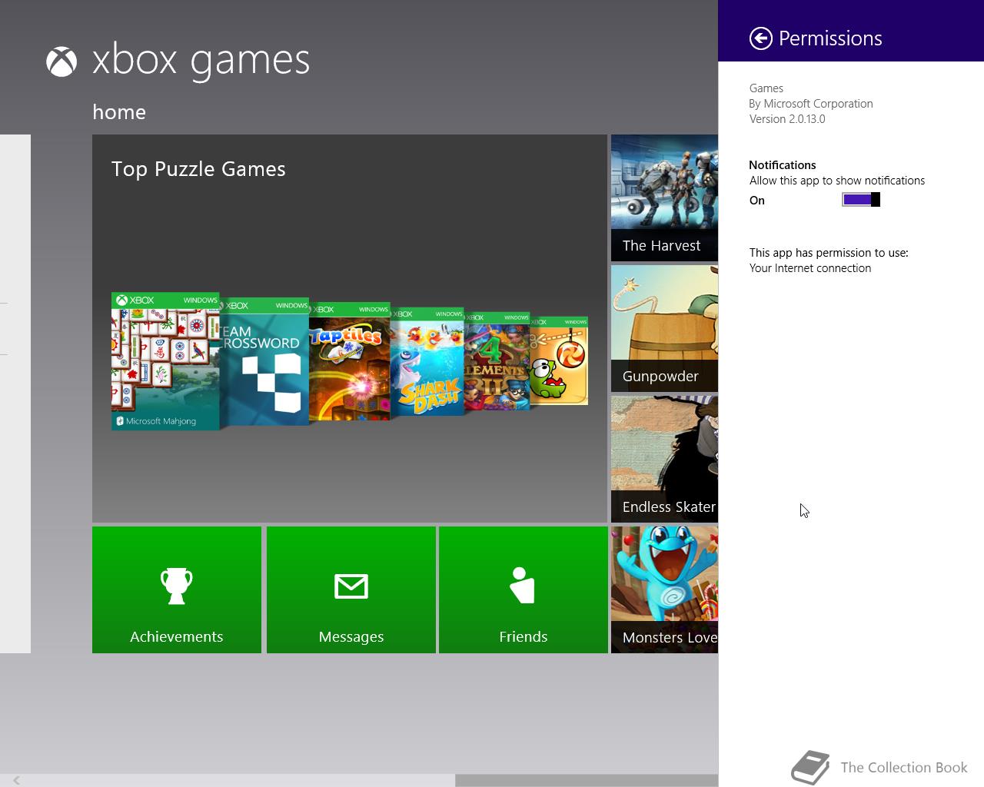The height and width of the screenshot is (787, 984).
Task: Click the 'Version 2.0.13.0' text
Action: [x=787, y=119]
